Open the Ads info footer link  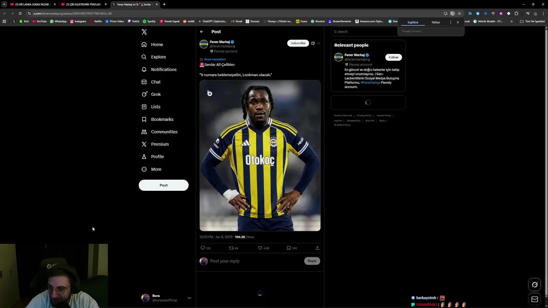(369, 121)
